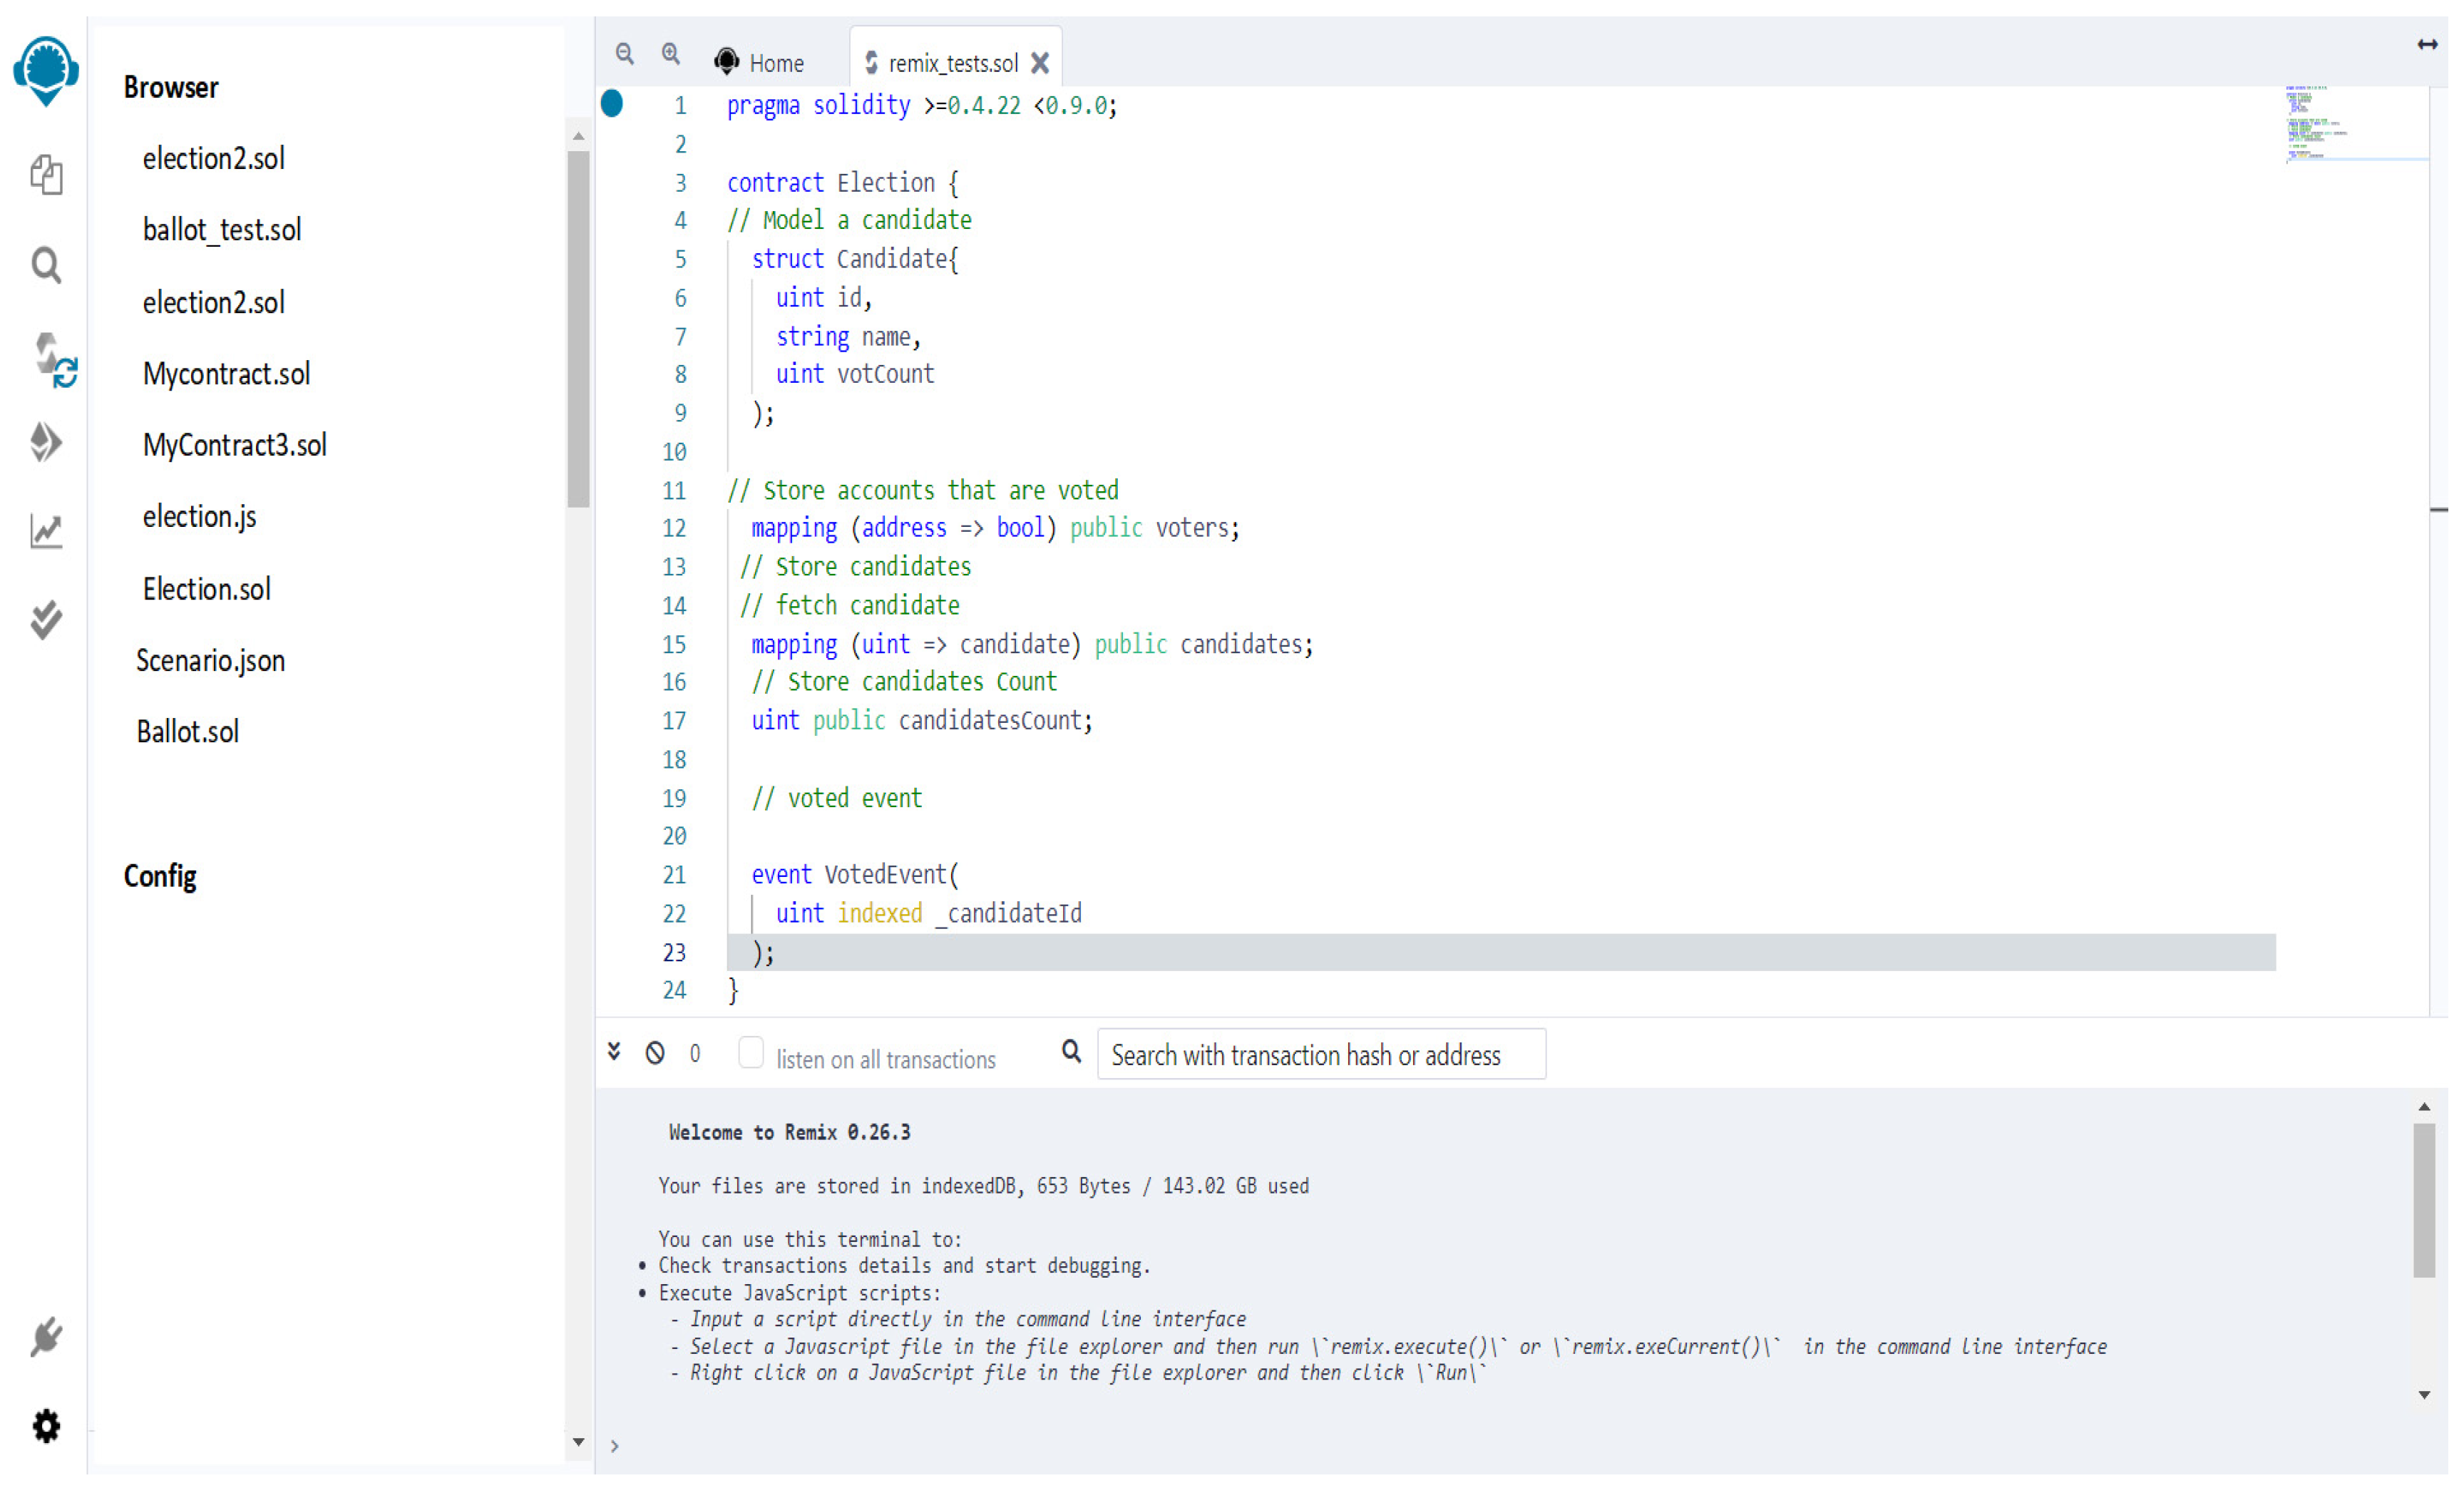2464x1488 pixels.
Task: Clear the terminal console icon
Action: [656, 1054]
